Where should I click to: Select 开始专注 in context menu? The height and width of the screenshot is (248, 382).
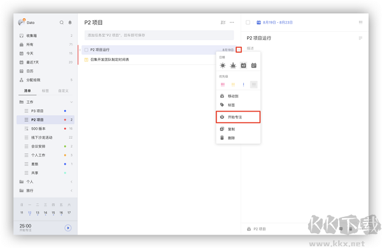238,117
